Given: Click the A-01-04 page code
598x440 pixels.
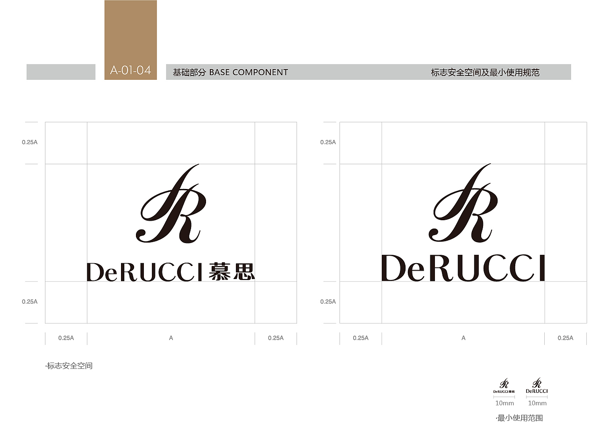Looking at the screenshot, I should point(130,71).
